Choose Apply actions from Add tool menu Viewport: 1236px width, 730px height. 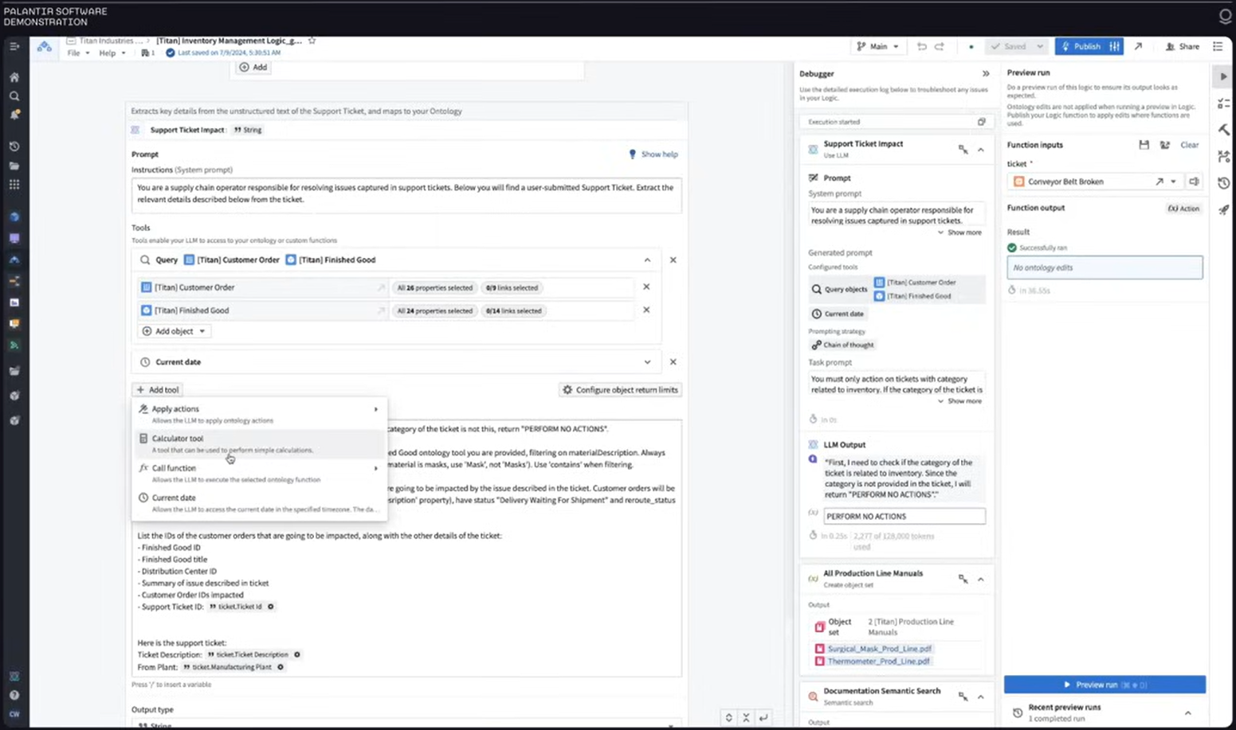click(x=260, y=414)
